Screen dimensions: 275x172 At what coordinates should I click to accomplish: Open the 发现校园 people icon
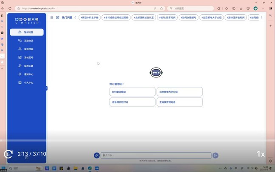(20, 49)
